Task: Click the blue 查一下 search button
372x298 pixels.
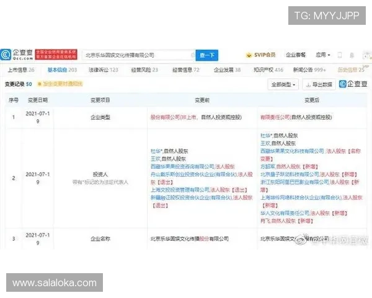Action: point(207,55)
